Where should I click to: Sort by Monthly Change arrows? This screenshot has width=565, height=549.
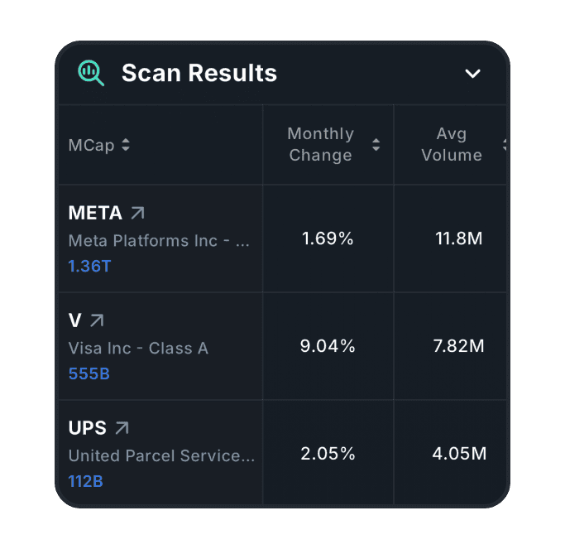point(376,145)
